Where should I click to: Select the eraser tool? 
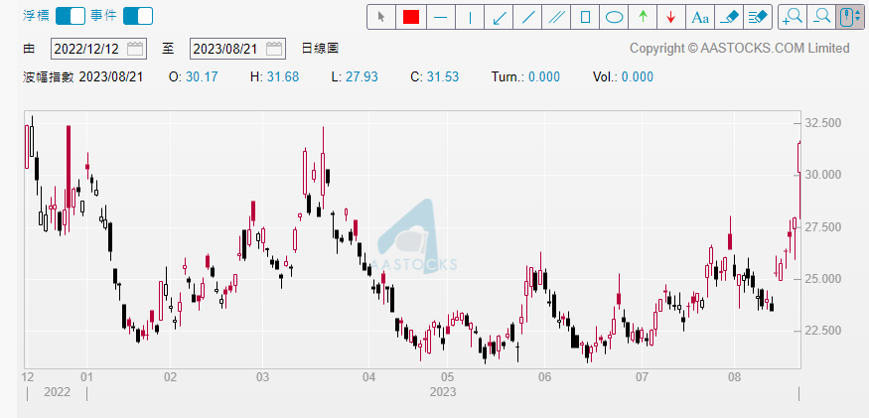point(729,17)
